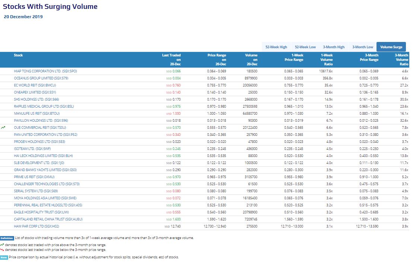Viewport: 413px width, 265px height.
Task: Open ISOTEAM LTD. stock link
Action: pyautogui.click(x=32, y=149)
